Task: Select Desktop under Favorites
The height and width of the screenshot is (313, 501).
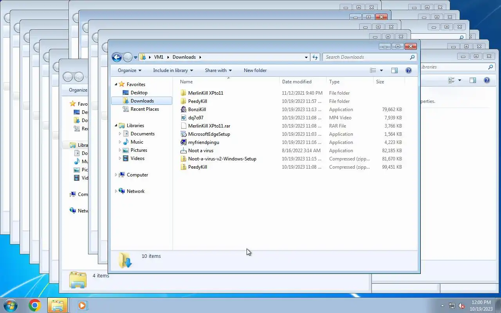Action: [139, 93]
